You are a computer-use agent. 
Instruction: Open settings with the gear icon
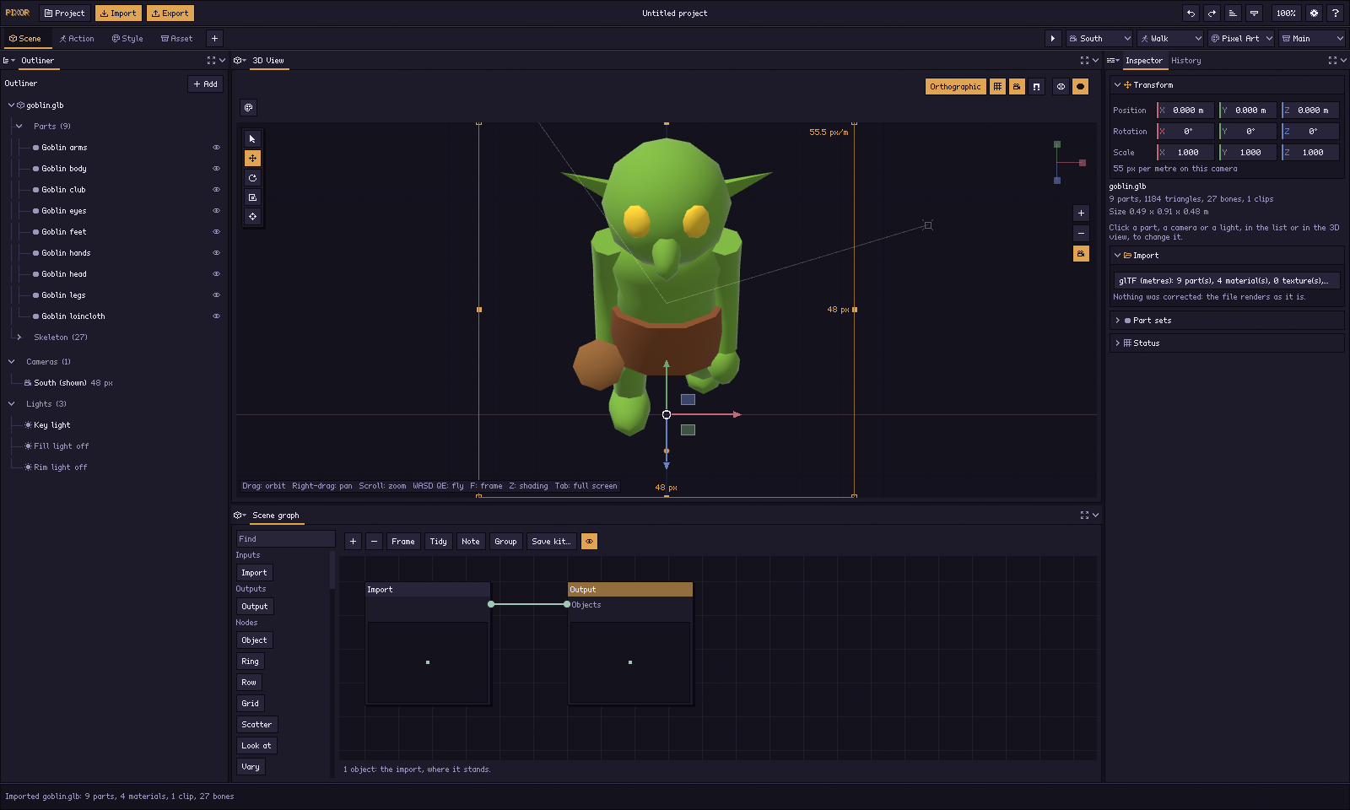1314,13
